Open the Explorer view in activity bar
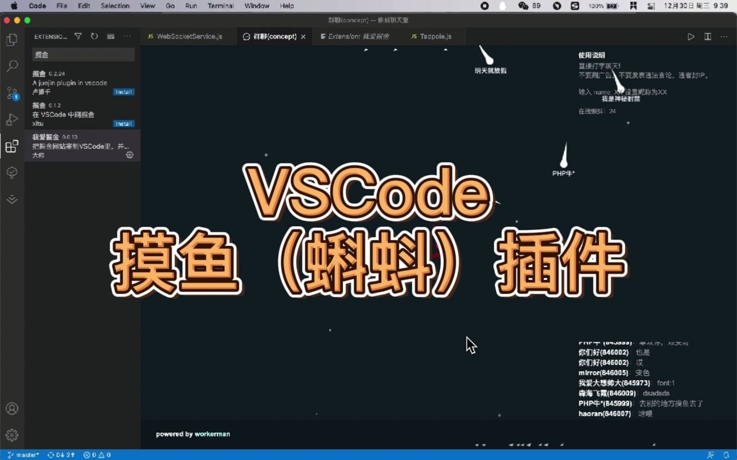The height and width of the screenshot is (460, 737). click(x=12, y=40)
